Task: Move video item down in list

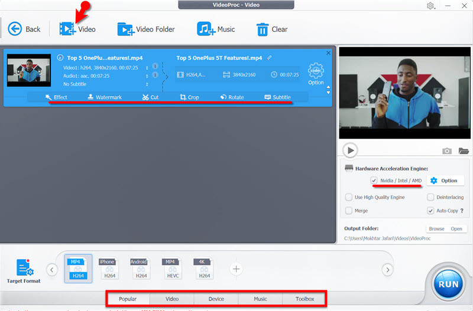Action: click(328, 93)
